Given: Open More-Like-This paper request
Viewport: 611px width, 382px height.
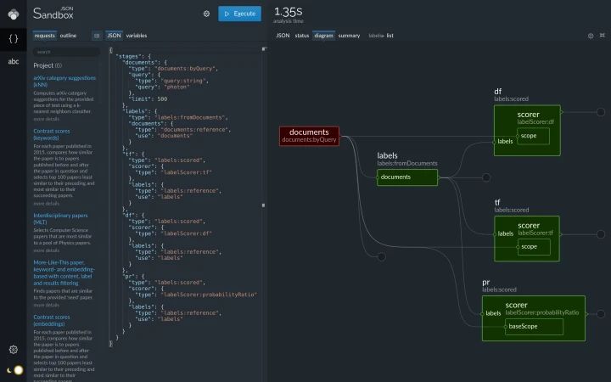Looking at the screenshot, I should click(64, 272).
